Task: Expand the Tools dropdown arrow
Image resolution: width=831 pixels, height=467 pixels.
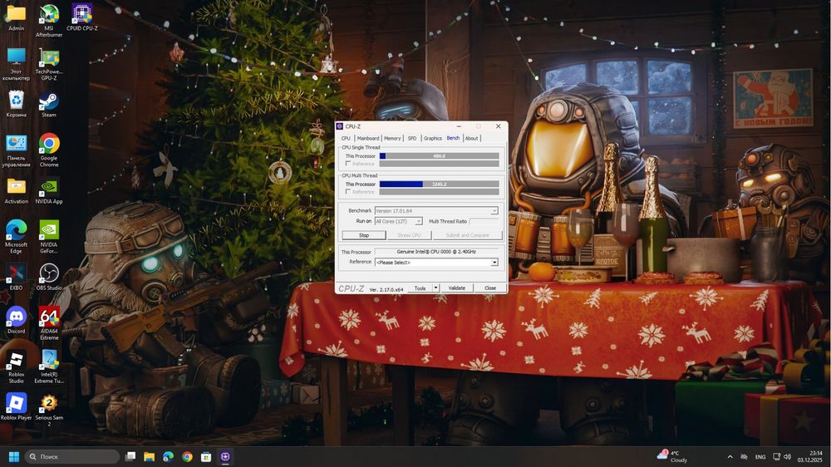Action: click(435, 288)
